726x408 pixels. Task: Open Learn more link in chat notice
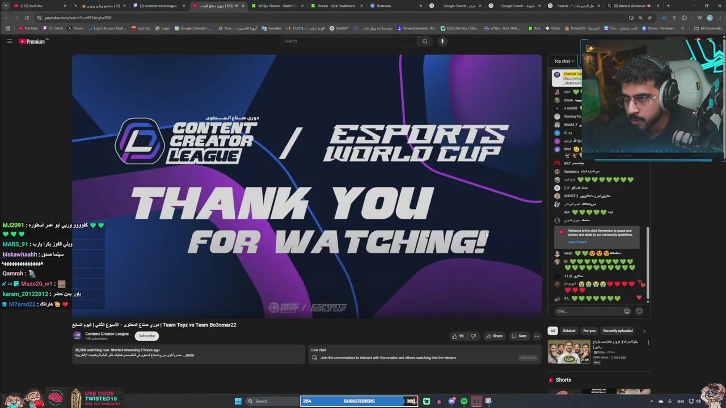tap(577, 242)
